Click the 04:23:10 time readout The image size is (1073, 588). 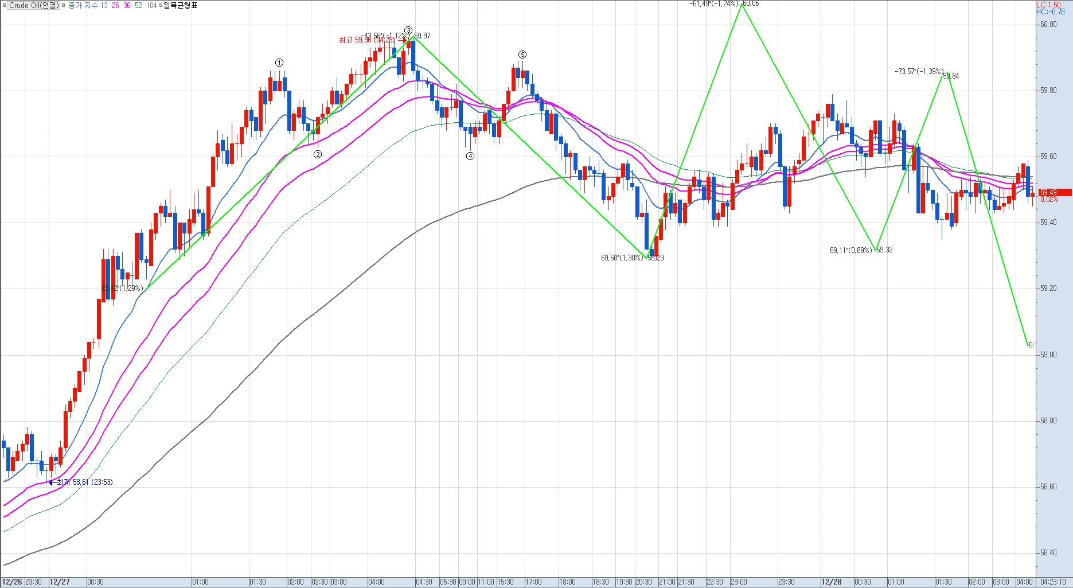pyautogui.click(x=1054, y=582)
